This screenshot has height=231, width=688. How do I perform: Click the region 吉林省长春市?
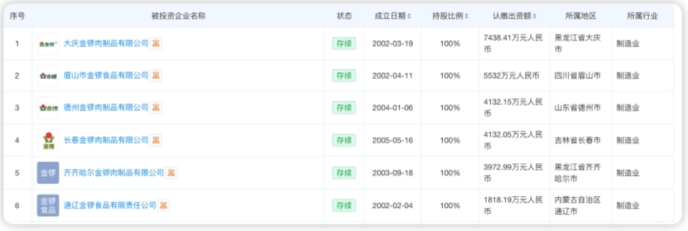(578, 140)
